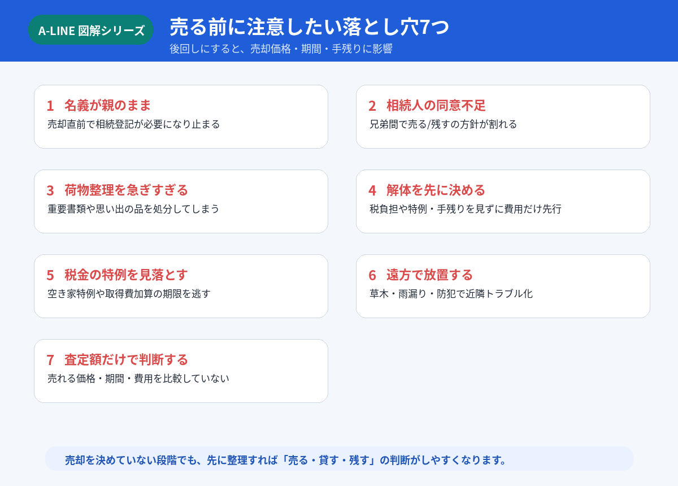The height and width of the screenshot is (486, 678).
Task: Select card heading 税金の特例を見落とす
Action: 126,275
